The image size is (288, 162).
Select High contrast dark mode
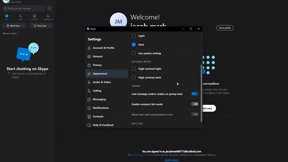tap(134, 77)
